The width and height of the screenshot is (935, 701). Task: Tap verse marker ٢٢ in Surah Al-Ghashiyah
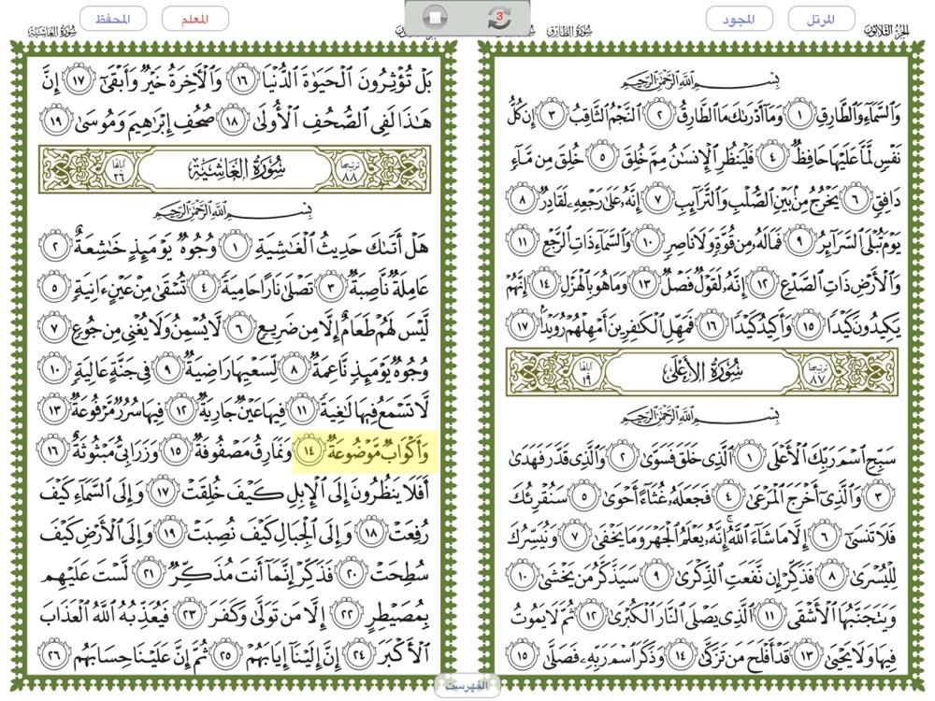point(347,615)
